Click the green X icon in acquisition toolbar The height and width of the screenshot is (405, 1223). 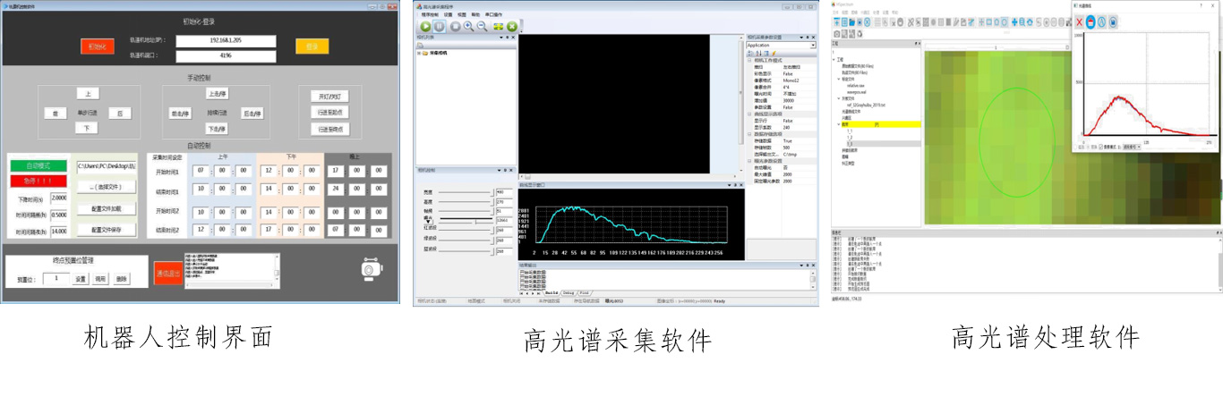tap(512, 27)
